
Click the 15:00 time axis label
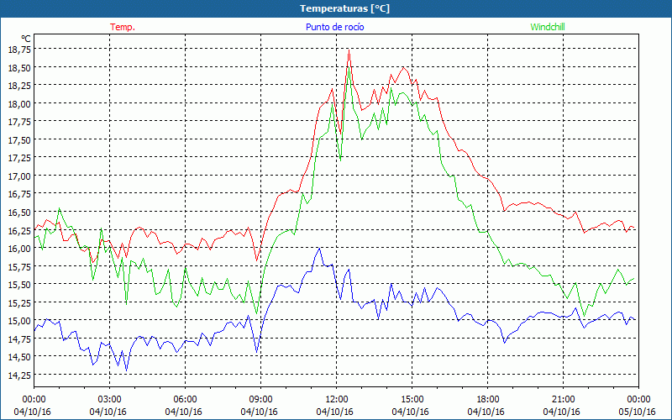pyautogui.click(x=412, y=400)
